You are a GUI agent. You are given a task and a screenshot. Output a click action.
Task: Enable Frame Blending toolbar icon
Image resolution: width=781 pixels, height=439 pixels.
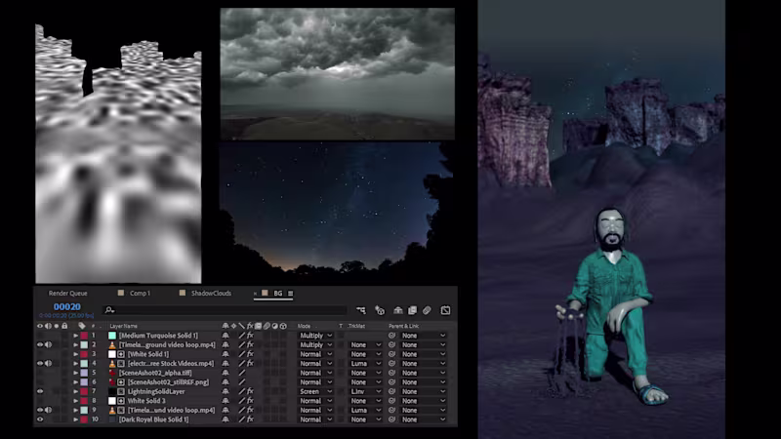[x=412, y=310]
